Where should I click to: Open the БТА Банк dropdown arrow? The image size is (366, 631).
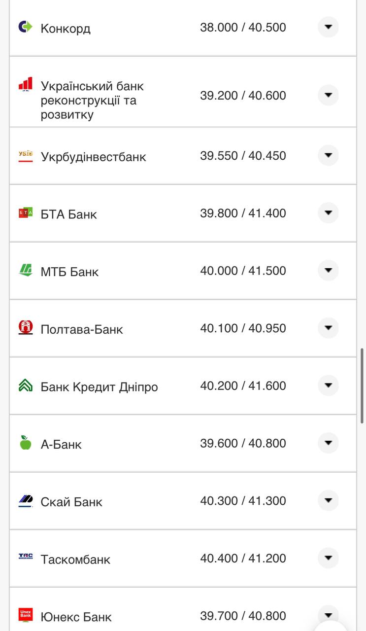[x=328, y=213]
